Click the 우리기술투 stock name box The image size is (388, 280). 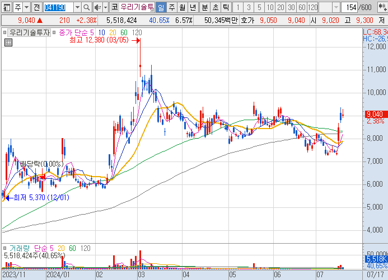pyautogui.click(x=137, y=7)
